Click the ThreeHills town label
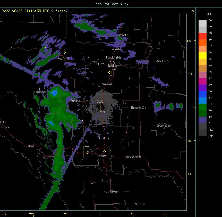 pos(138,108)
